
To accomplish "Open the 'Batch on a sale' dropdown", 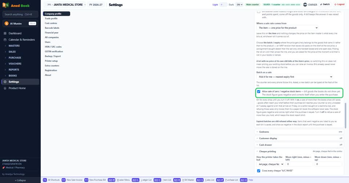I will [x=295, y=77].
